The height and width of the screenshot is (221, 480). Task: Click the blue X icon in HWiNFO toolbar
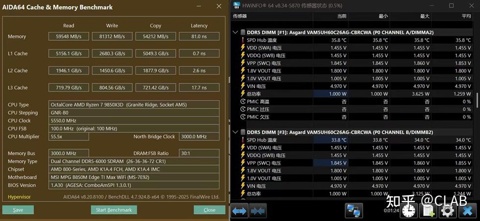(x=467, y=211)
